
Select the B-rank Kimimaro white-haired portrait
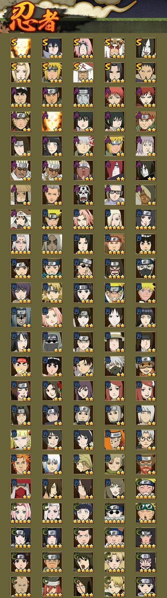pos(21,244)
